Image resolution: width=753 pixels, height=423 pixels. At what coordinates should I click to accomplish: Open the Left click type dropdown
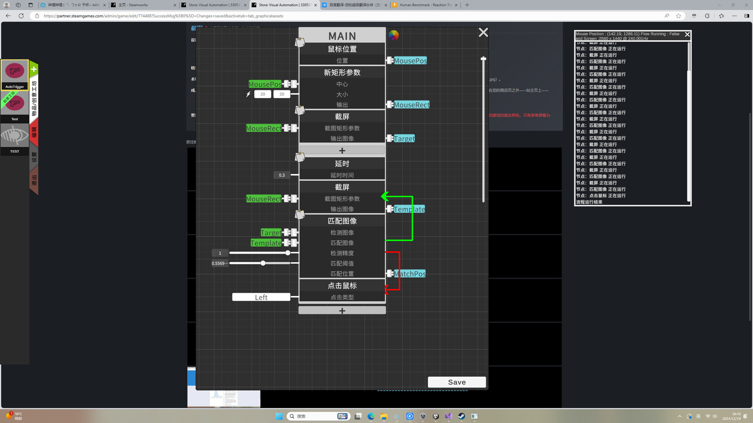tap(261, 297)
